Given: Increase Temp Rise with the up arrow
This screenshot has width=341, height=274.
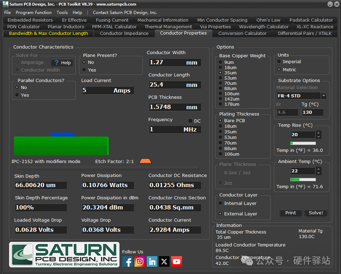Looking at the screenshot, I should pyautogui.click(x=319, y=133).
